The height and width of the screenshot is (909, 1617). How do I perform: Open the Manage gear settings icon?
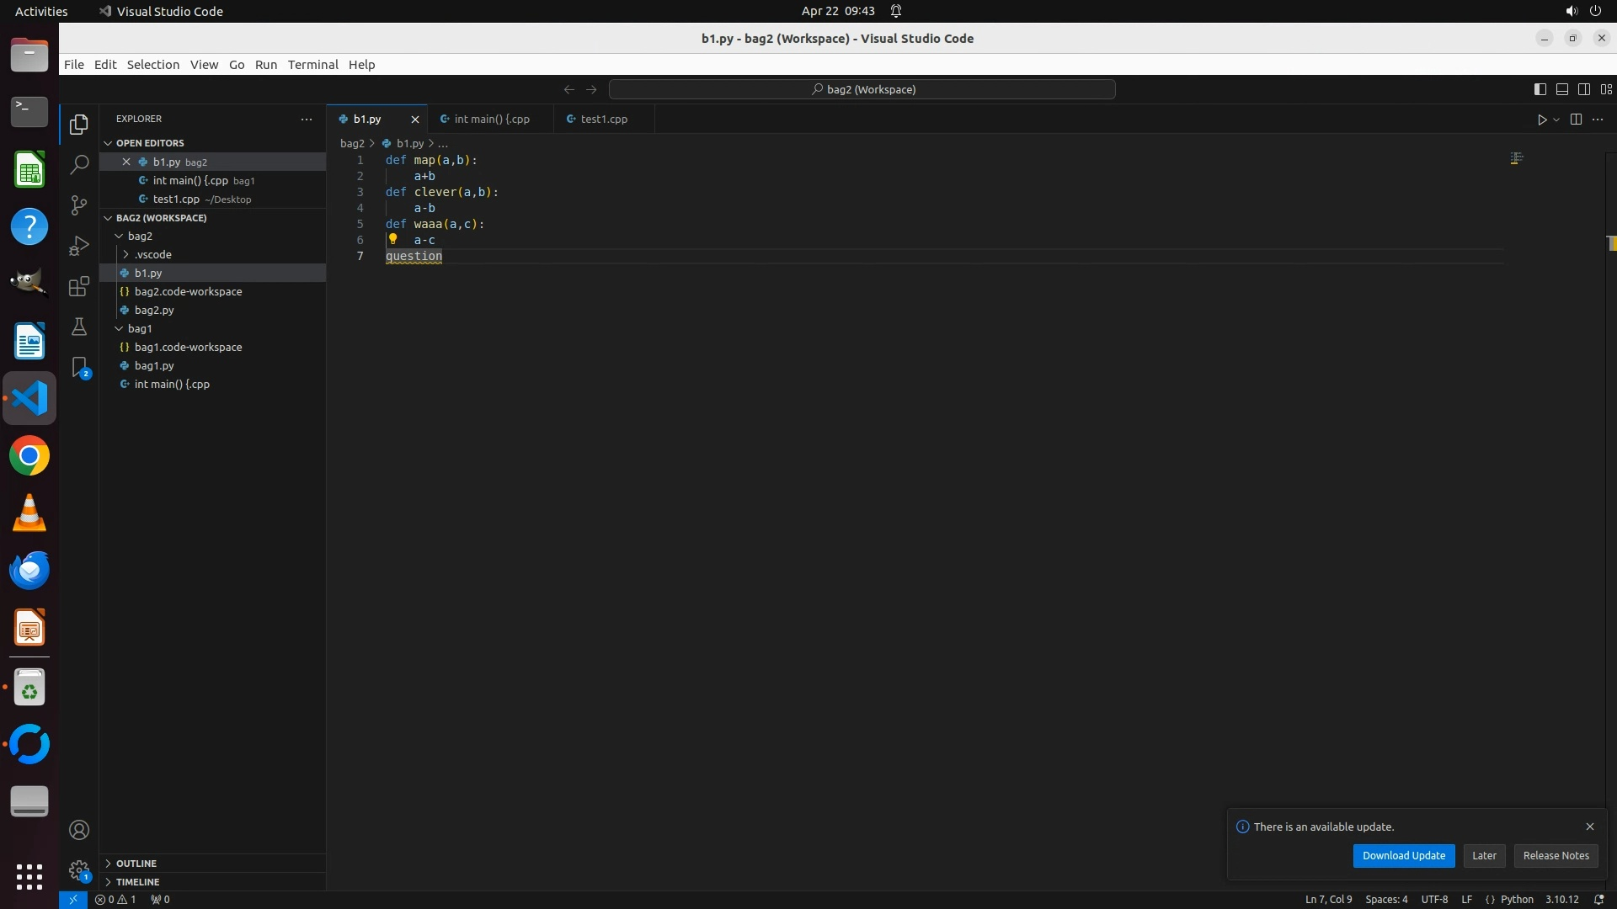pyautogui.click(x=79, y=869)
